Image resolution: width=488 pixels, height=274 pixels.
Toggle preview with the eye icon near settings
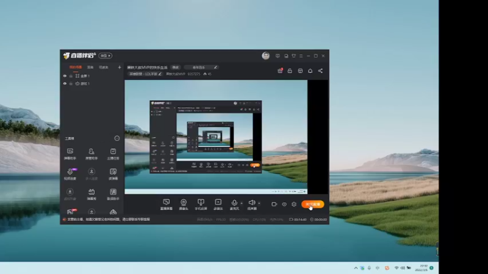[284, 205]
